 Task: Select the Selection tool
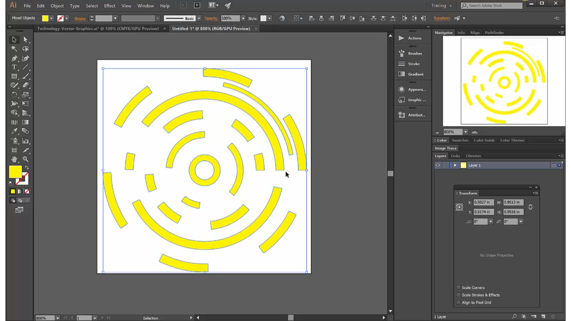tap(14, 39)
